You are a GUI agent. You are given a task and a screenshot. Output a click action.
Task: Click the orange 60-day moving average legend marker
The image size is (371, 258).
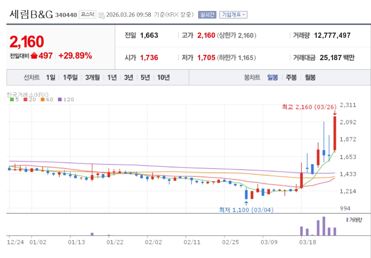(42, 99)
